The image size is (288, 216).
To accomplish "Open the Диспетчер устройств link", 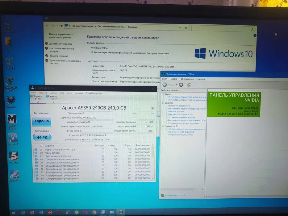I will (61, 44).
